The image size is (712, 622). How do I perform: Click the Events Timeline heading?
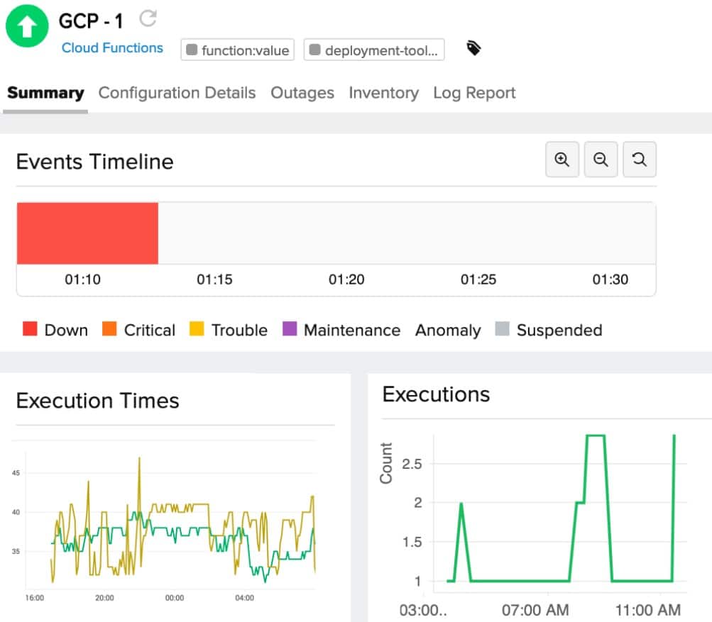pos(95,162)
